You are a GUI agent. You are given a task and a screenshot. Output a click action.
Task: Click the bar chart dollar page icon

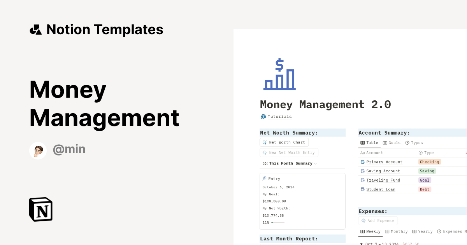coord(279,74)
